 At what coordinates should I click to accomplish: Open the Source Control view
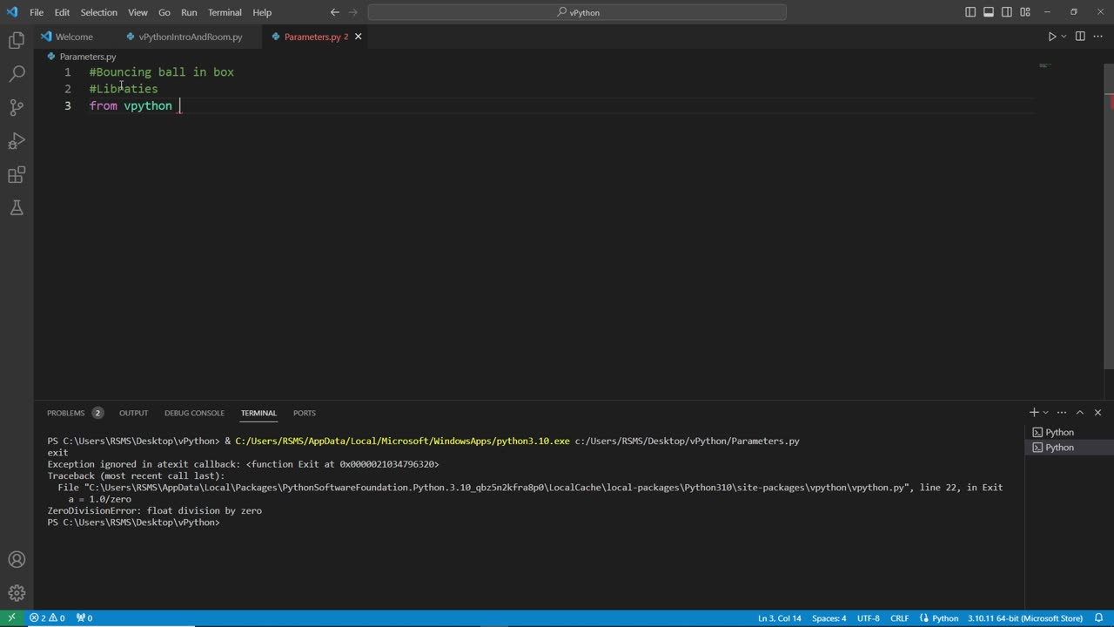[17, 107]
